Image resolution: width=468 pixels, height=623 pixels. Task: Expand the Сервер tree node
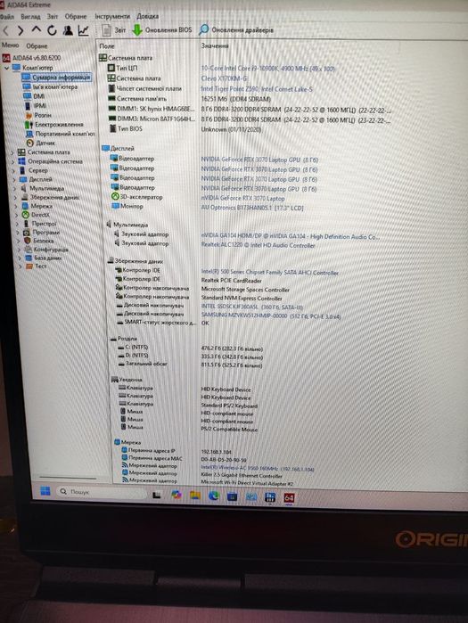click(x=14, y=171)
